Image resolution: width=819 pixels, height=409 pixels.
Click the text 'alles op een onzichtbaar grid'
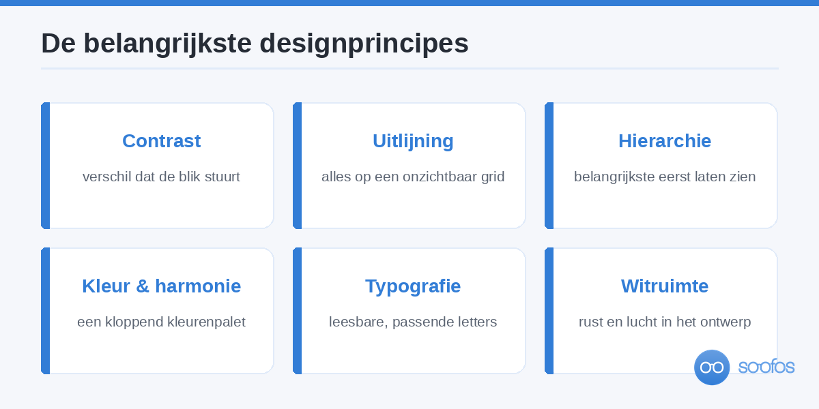413,177
